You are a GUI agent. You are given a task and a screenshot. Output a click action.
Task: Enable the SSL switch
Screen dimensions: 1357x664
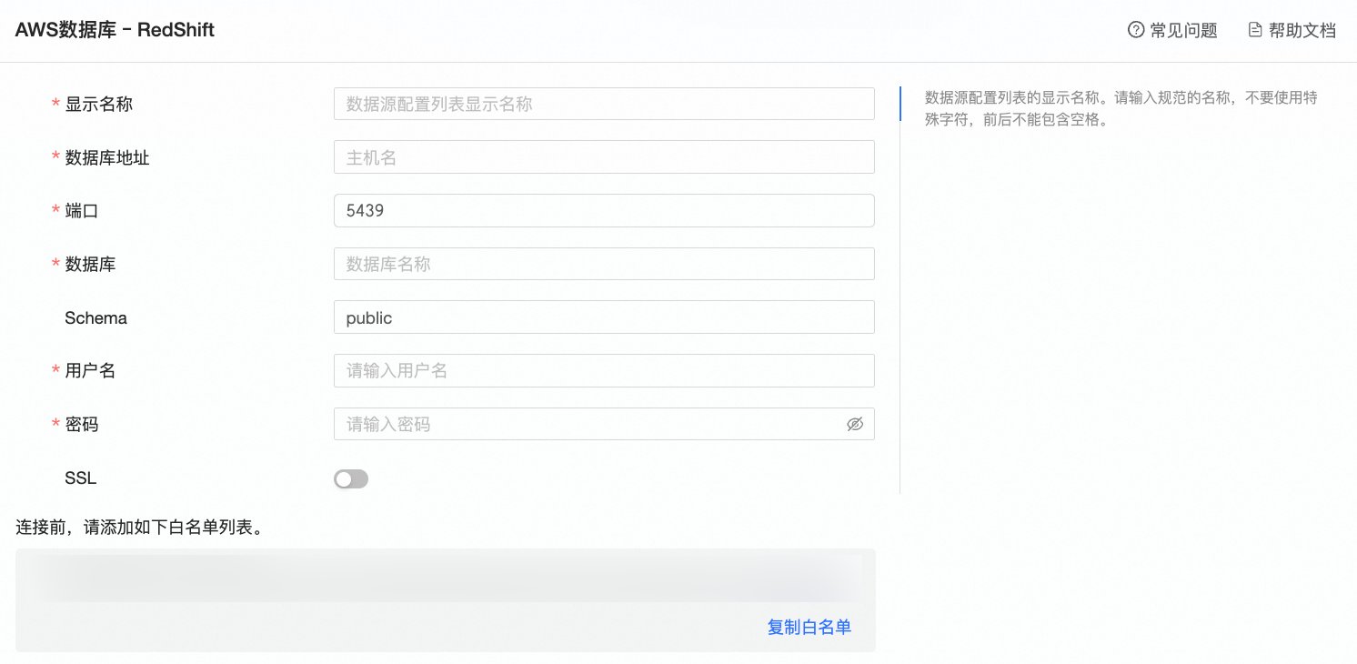(351, 479)
